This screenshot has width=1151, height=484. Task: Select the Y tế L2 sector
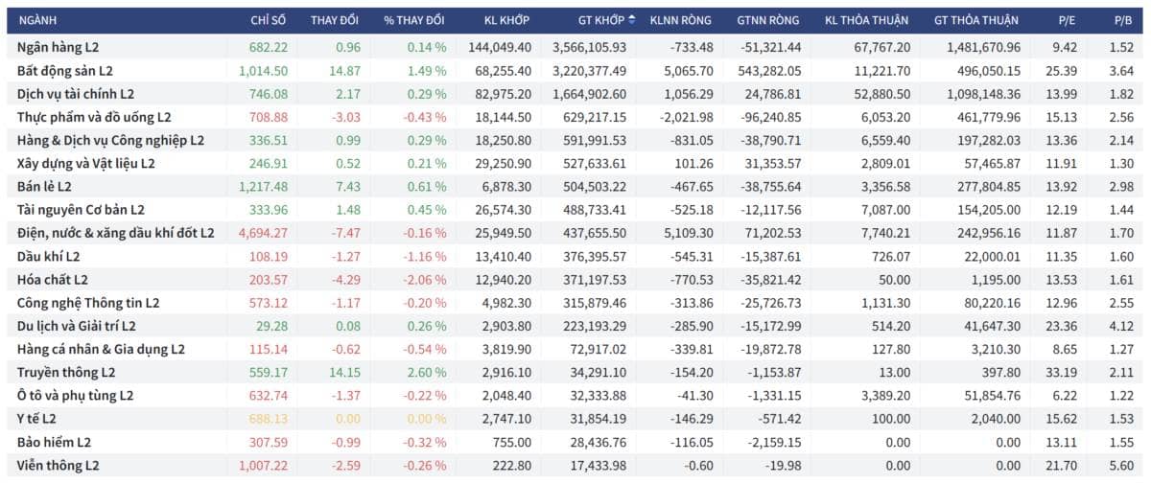click(x=36, y=419)
